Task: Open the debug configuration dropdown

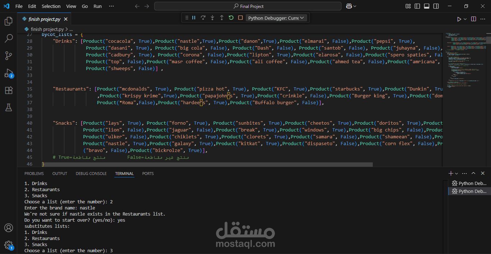Action: pyautogui.click(x=276, y=18)
